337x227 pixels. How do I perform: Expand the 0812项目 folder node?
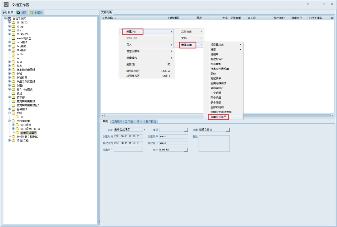[x=13, y=125]
